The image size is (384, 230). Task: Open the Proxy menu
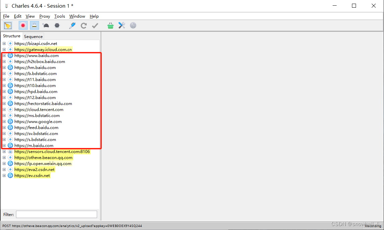[x=45, y=16]
